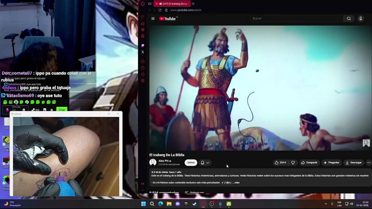Share video with Compartir button
372x209 pixels.
(x=309, y=163)
